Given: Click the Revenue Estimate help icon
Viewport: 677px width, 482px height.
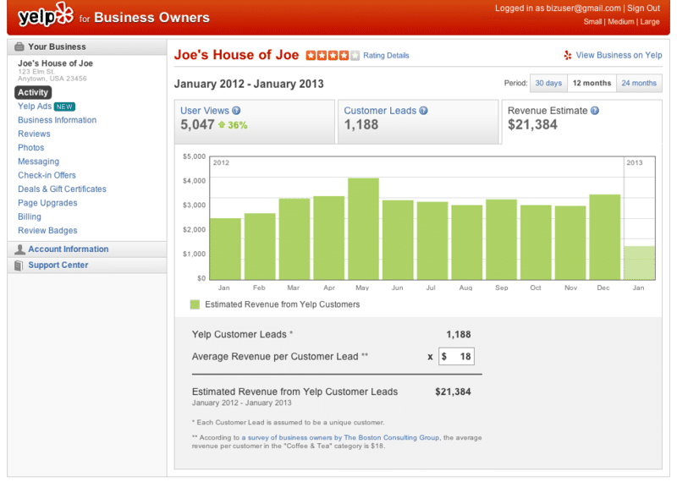Looking at the screenshot, I should [595, 110].
